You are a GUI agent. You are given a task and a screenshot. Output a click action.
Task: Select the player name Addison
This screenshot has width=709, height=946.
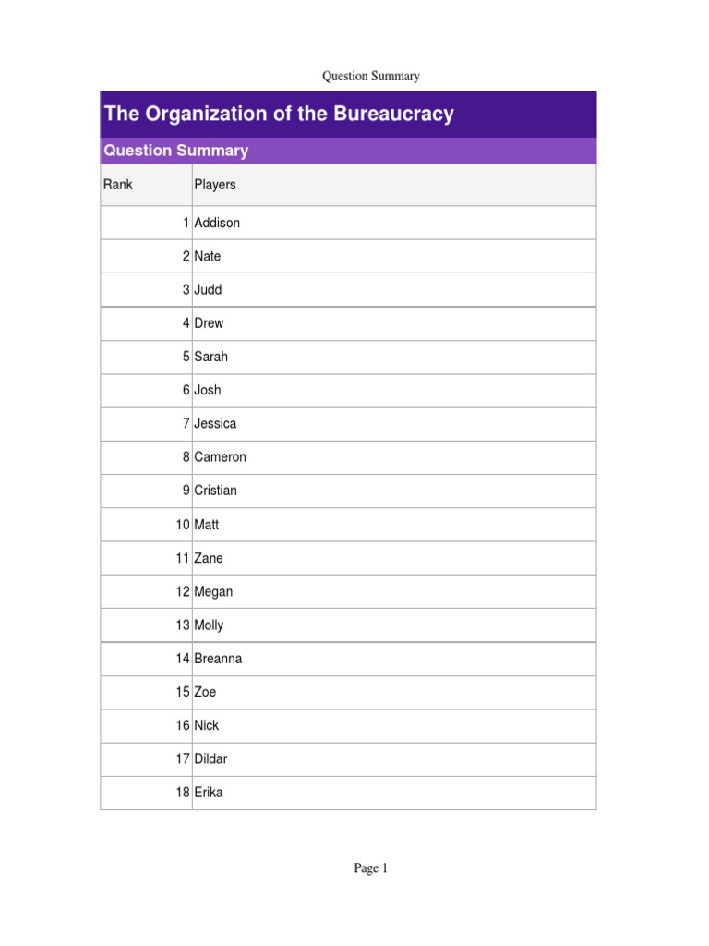pyautogui.click(x=217, y=223)
